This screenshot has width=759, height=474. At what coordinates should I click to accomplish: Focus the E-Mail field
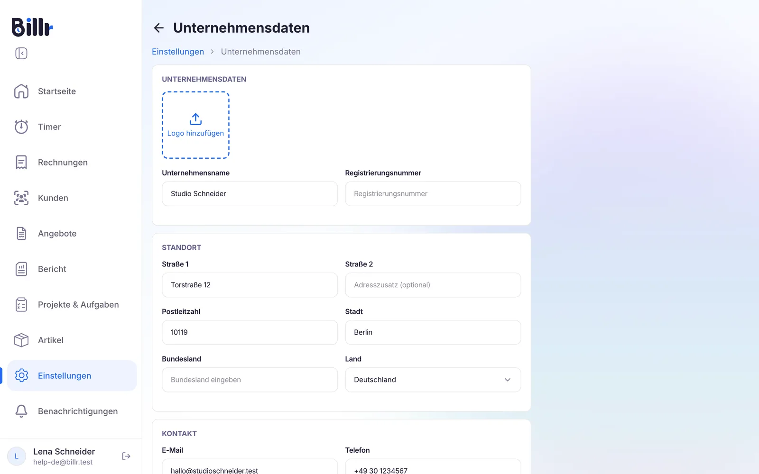coord(250,466)
